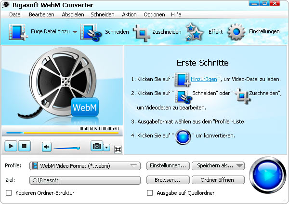Click the Schneiden toolbar label
This screenshot has width=289, height=204.
(x=117, y=32)
